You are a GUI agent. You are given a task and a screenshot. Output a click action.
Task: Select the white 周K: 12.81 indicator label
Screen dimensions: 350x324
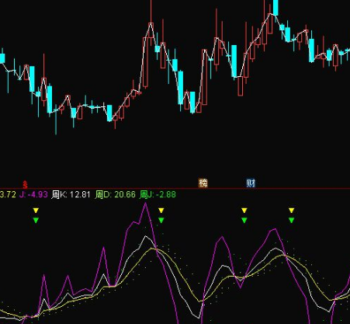pos(71,194)
